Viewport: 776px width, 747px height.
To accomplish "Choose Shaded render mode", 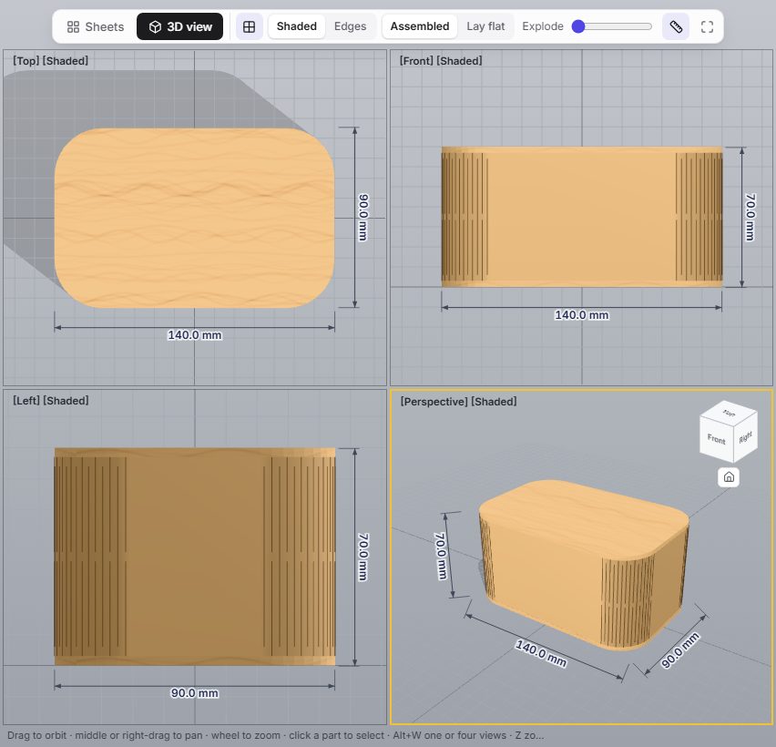I will (296, 26).
